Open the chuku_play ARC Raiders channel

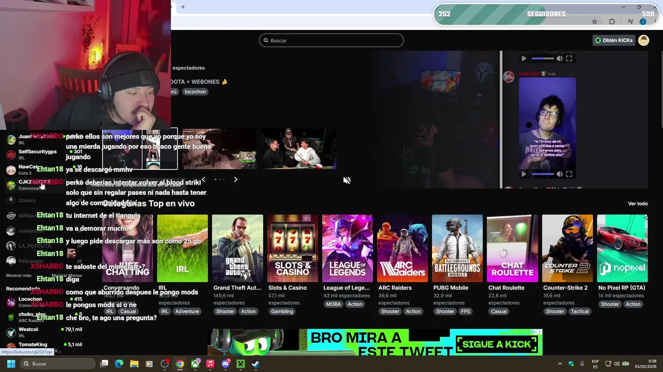(x=44, y=317)
